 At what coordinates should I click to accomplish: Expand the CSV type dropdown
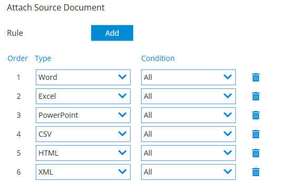tap(83, 134)
